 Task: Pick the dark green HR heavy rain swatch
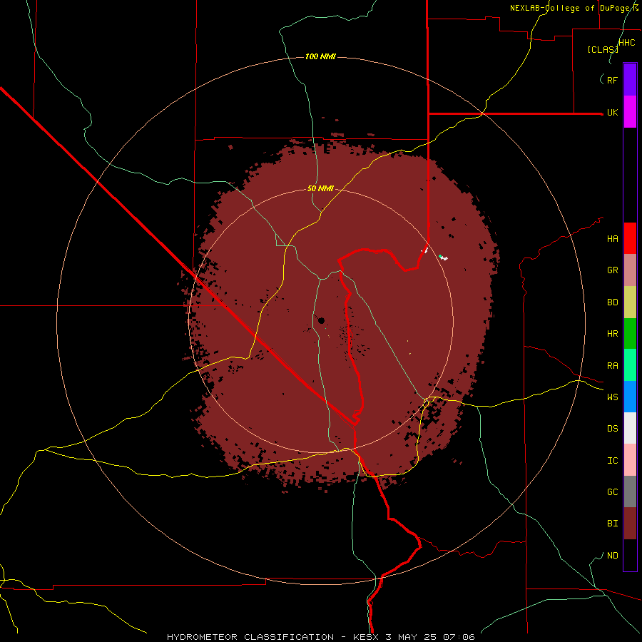(630, 334)
